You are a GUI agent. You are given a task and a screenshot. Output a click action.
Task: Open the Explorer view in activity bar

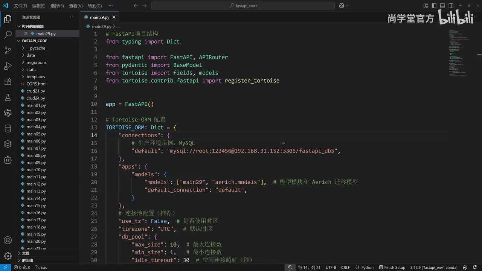[8, 20]
